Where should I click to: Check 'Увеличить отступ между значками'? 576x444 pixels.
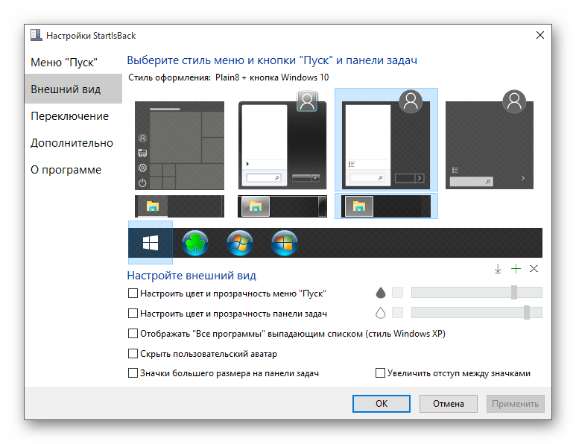pos(380,373)
